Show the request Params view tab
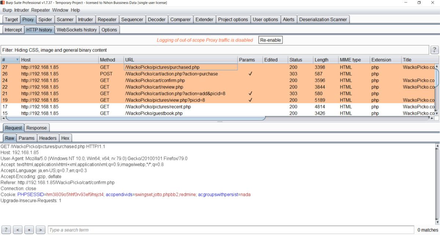This screenshot has height=235, width=440. tap(26, 138)
